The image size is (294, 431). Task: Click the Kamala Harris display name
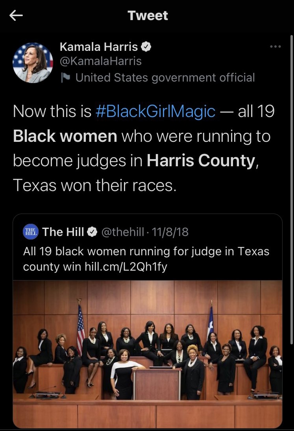click(x=99, y=47)
